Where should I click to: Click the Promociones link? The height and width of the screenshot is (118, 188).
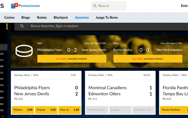click(x=29, y=6)
